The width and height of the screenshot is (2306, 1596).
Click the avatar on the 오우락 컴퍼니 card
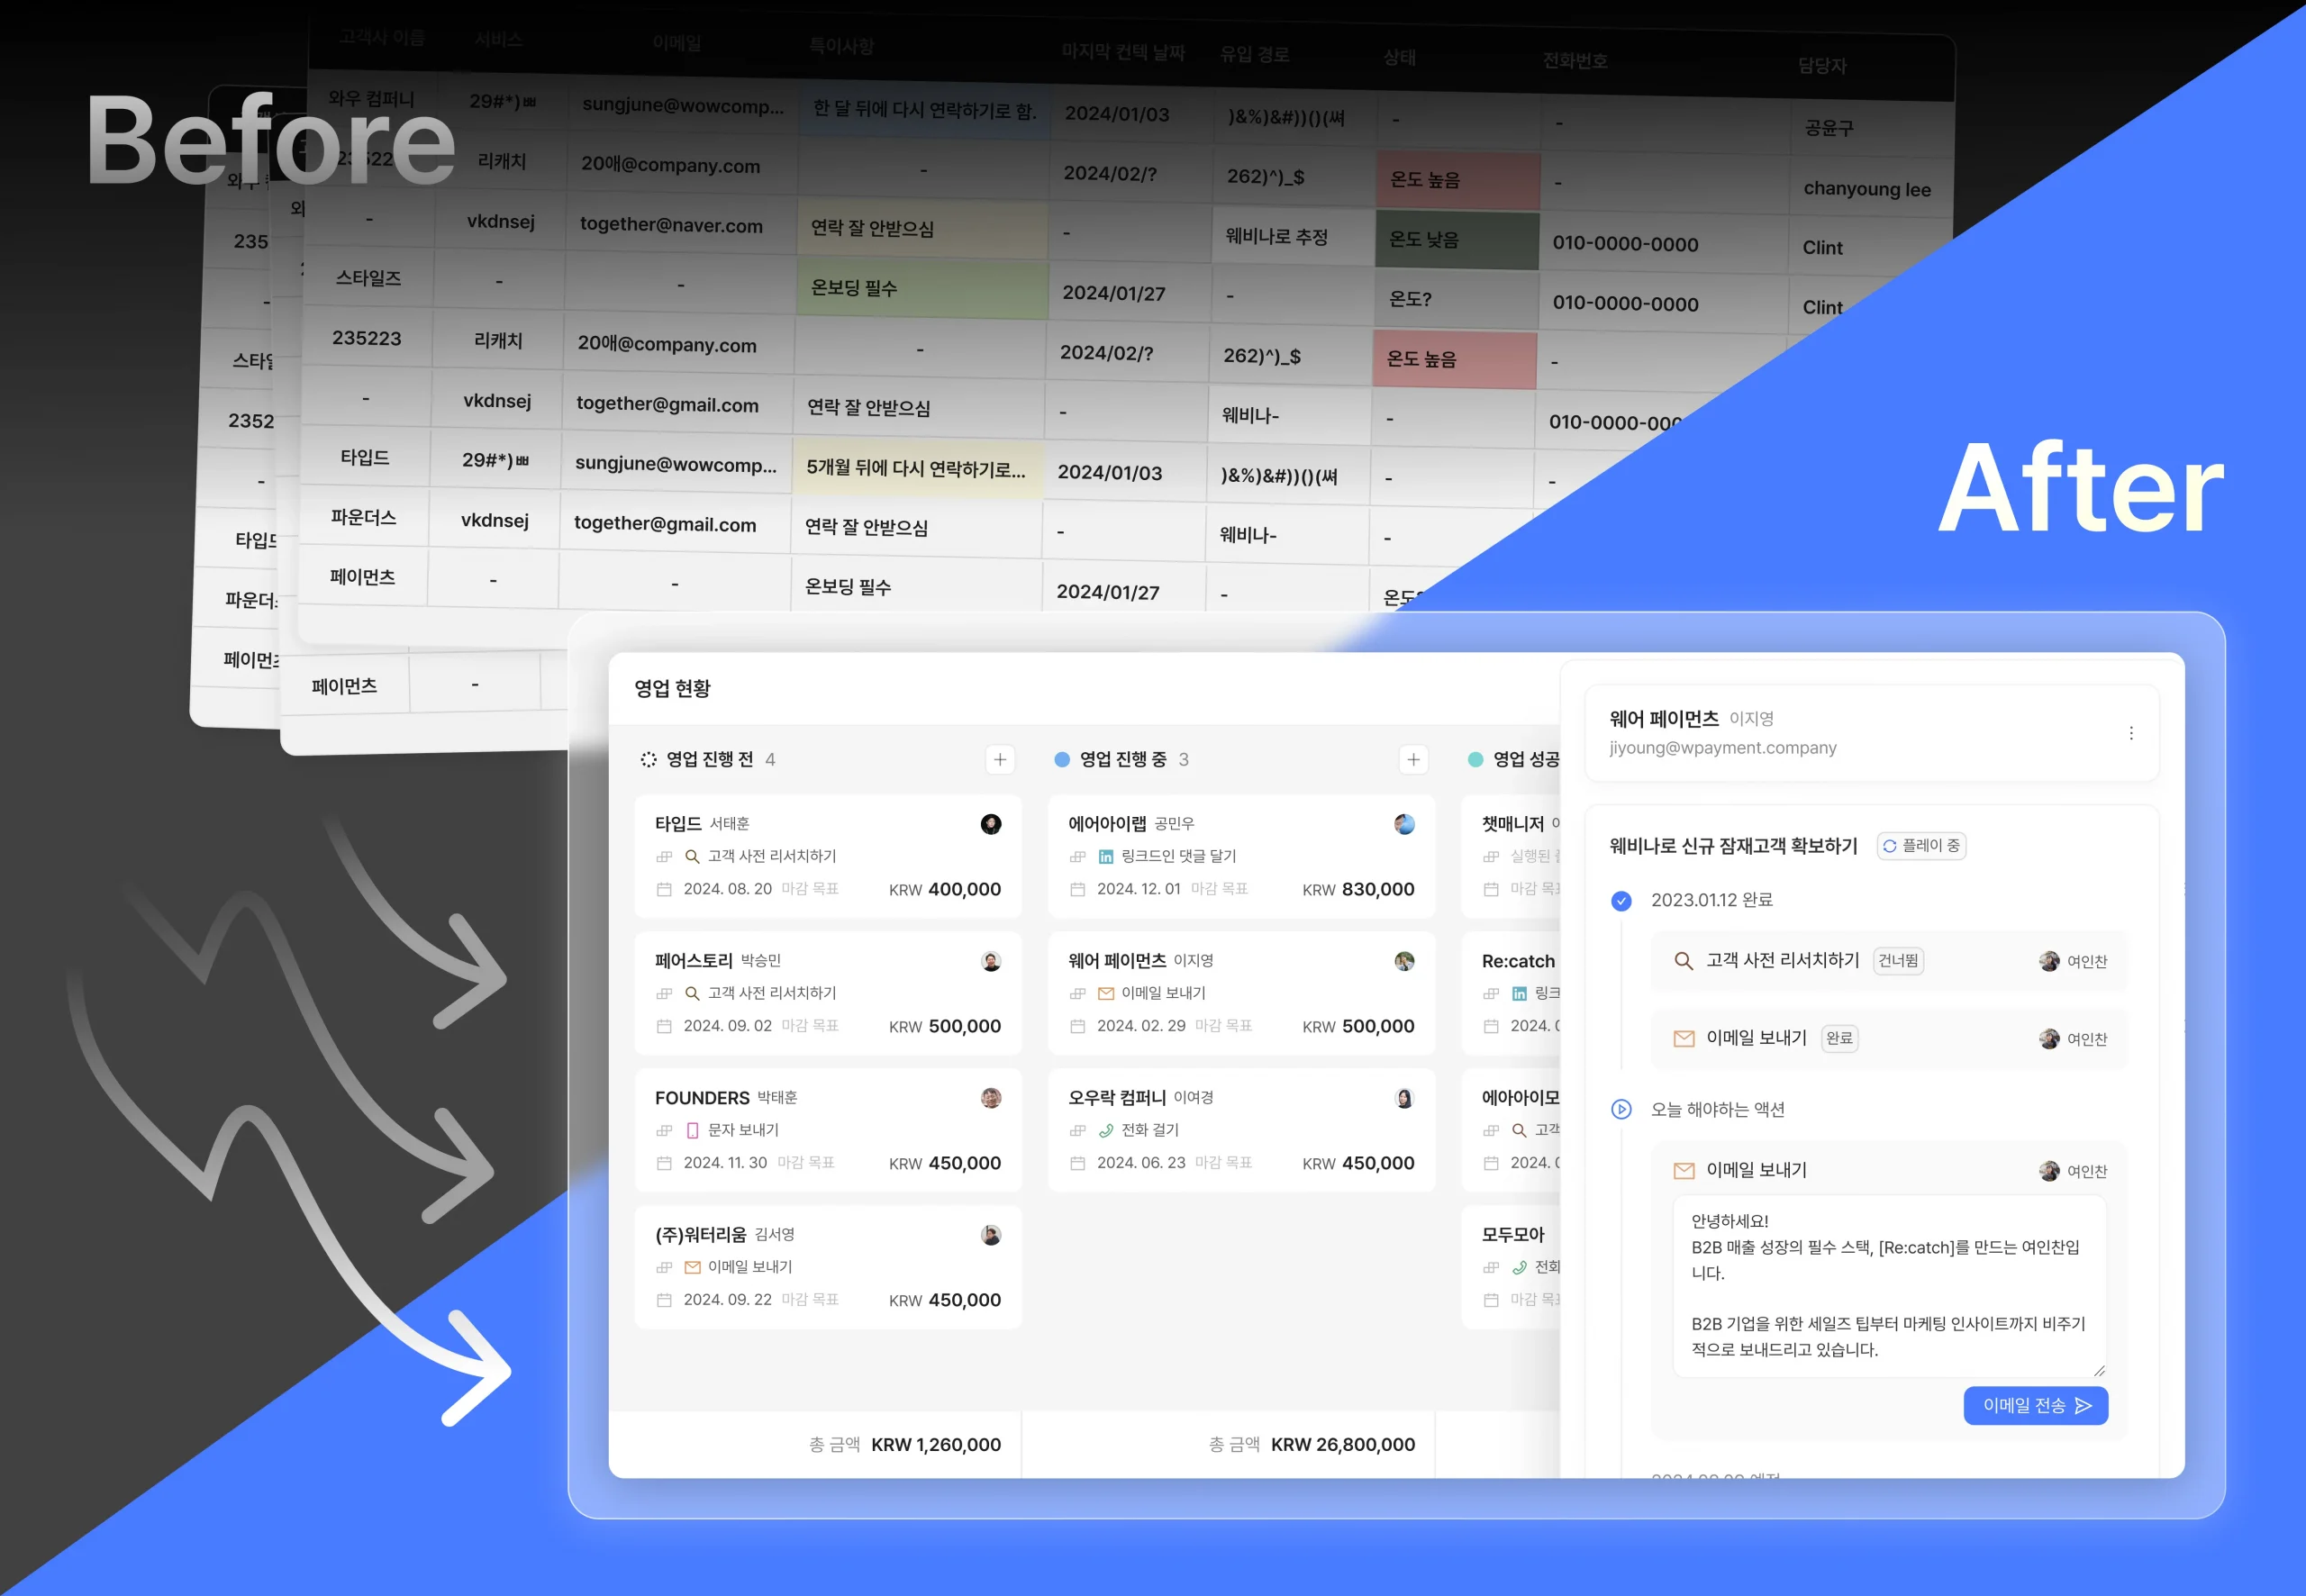pos(1404,1098)
